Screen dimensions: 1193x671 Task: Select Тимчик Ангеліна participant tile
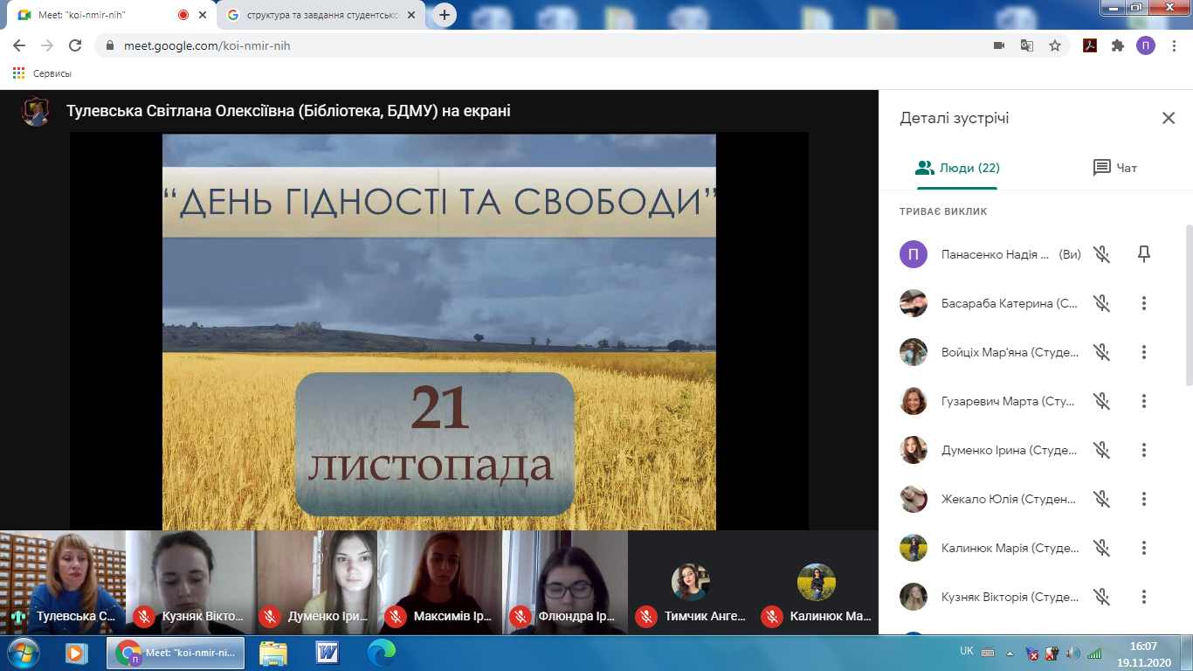tap(691, 582)
